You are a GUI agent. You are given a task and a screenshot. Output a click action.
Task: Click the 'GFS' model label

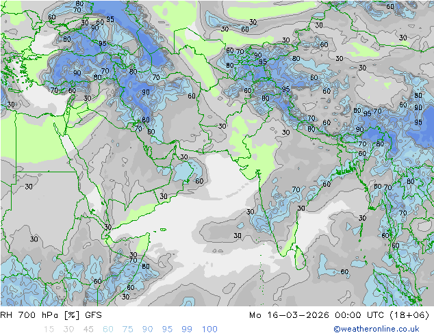(93, 315)
